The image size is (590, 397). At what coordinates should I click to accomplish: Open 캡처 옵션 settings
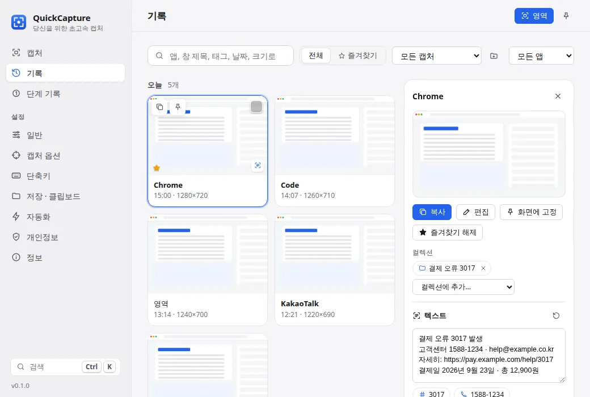(65, 155)
